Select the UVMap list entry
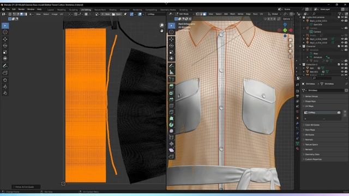The height and width of the screenshot is (196, 349). (x=322, y=113)
